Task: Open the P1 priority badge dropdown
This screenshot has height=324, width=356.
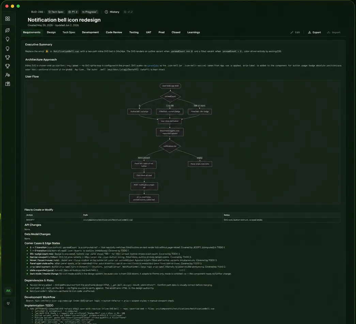Action: tap(73, 12)
